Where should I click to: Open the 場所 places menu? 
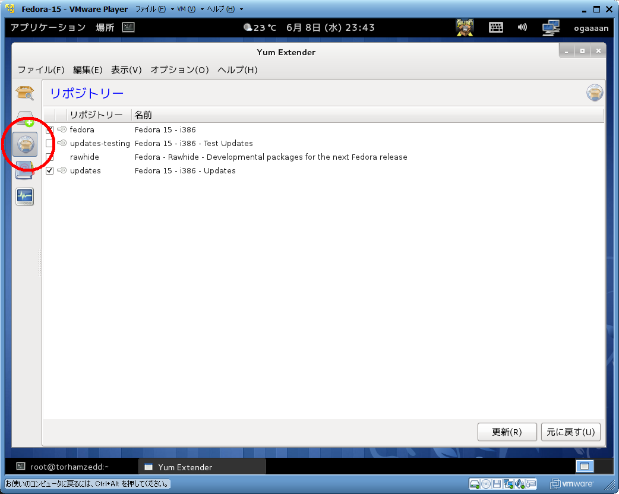[105, 27]
